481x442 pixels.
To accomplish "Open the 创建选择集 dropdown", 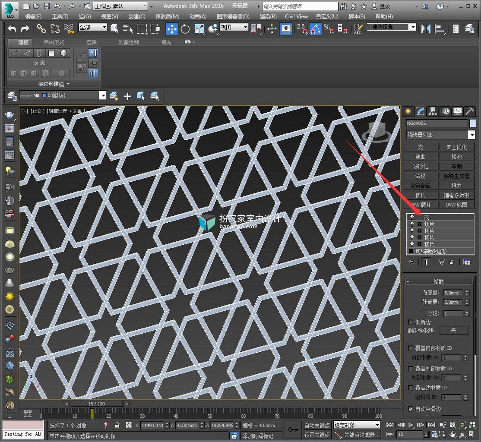I will 391,27.
